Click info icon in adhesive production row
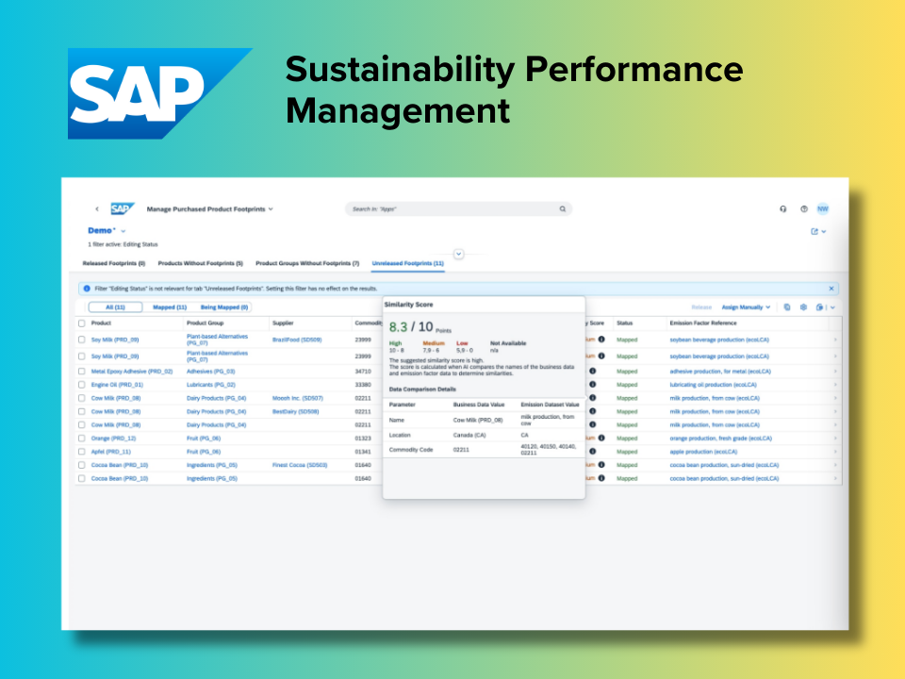The height and width of the screenshot is (679, 905). pos(592,372)
